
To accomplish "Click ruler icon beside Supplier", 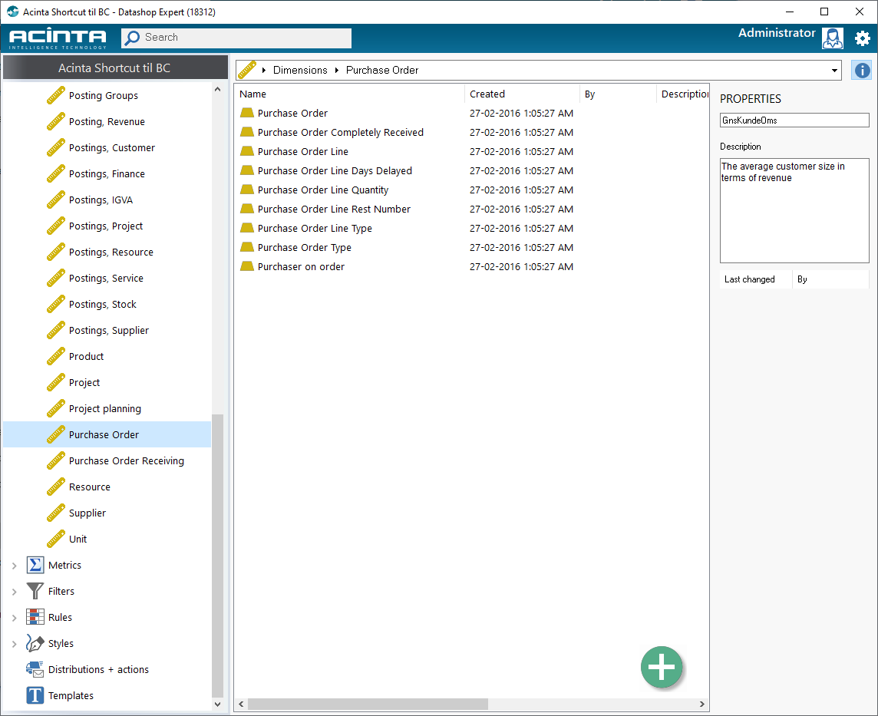I will tap(55, 513).
